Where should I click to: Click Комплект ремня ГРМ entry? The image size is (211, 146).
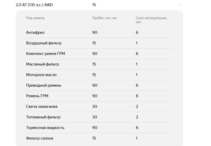45,54
